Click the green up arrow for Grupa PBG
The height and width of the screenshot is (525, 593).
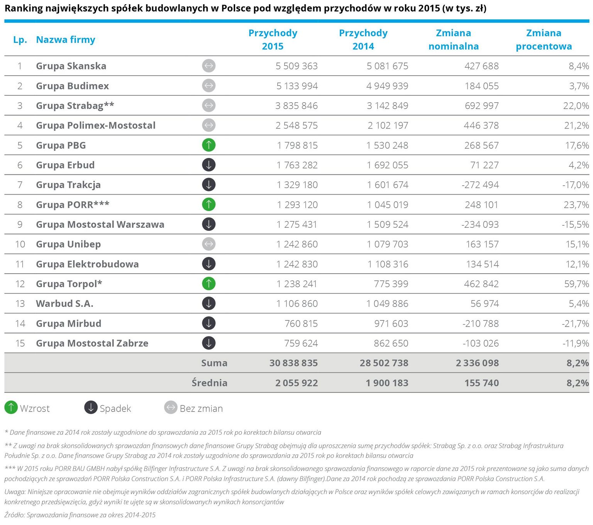(x=208, y=145)
